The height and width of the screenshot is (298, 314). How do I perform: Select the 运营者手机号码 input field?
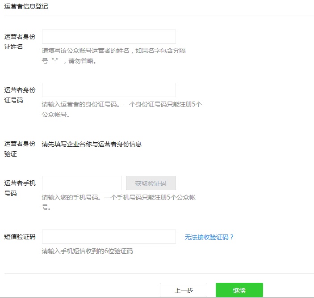pyautogui.click(x=82, y=183)
